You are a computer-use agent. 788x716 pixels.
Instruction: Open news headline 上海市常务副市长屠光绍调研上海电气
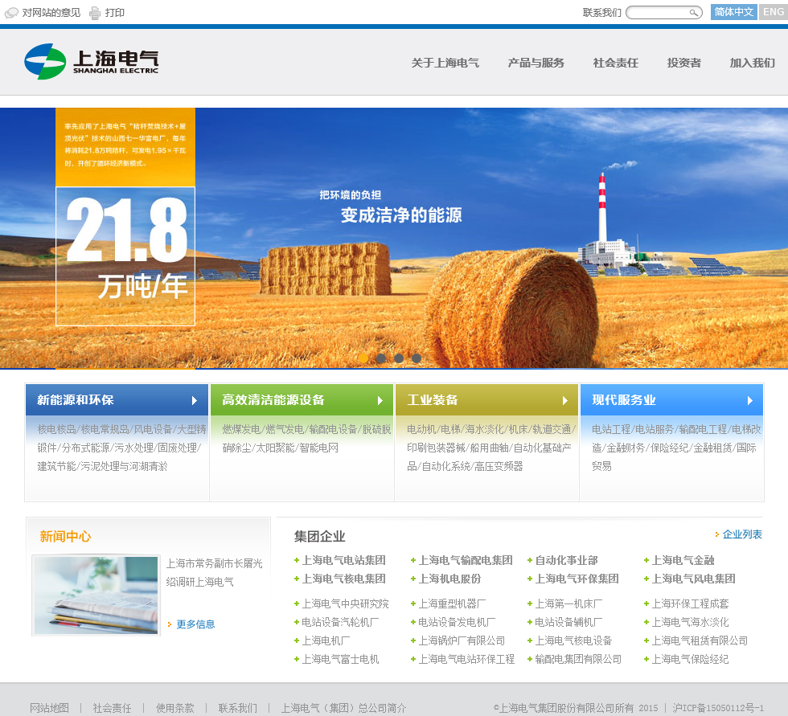tap(215, 572)
